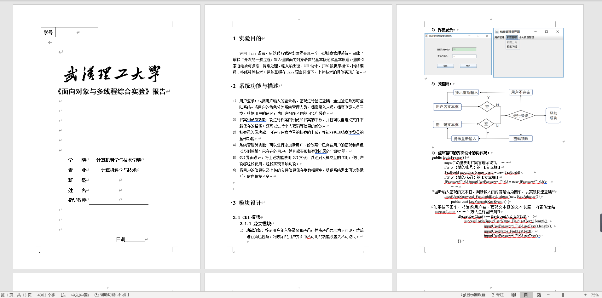Click the login window screenshot image
Image resolution: width=602 pixels, height=298 pixels.
tap(458, 54)
